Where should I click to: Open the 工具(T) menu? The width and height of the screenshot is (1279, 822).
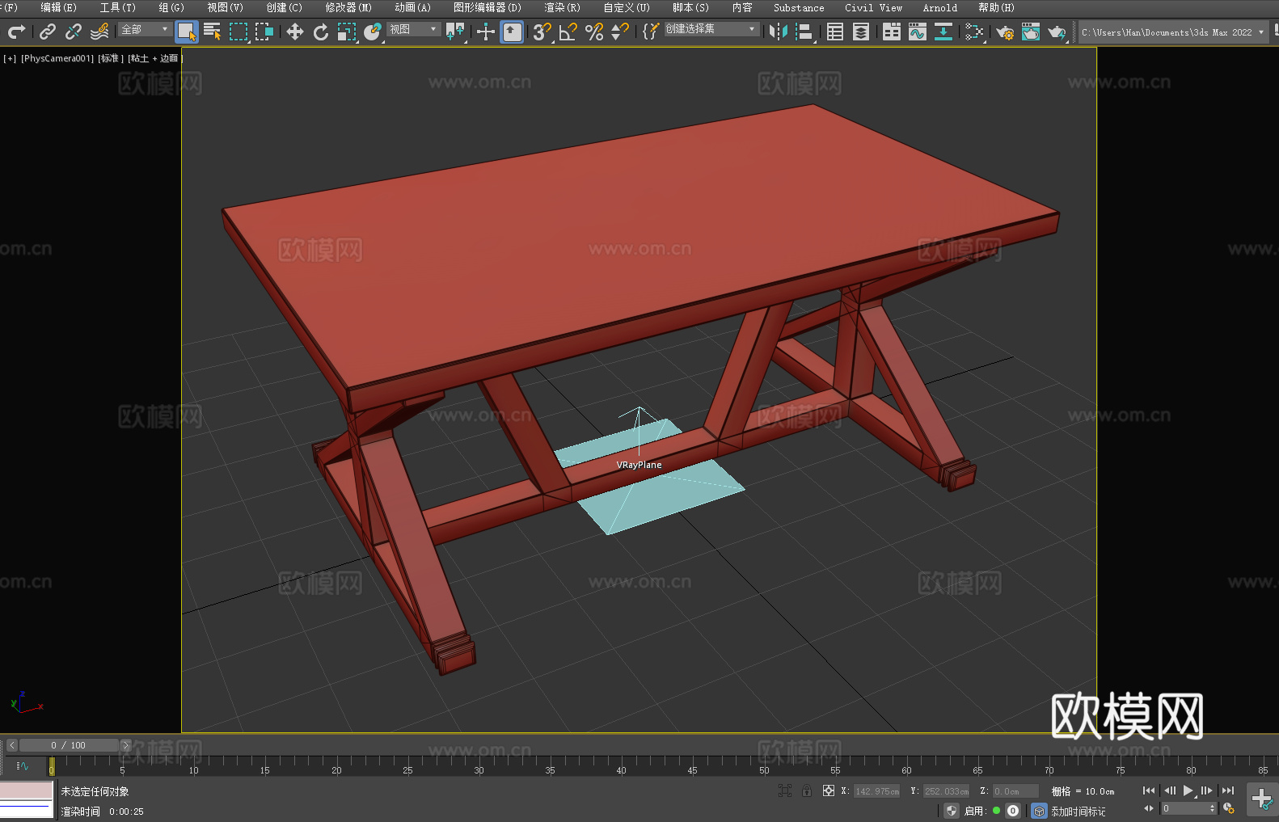pos(118,7)
